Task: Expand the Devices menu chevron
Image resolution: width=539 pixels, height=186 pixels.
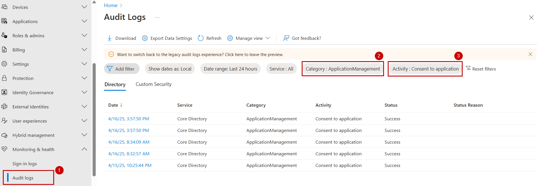Action: [x=84, y=7]
